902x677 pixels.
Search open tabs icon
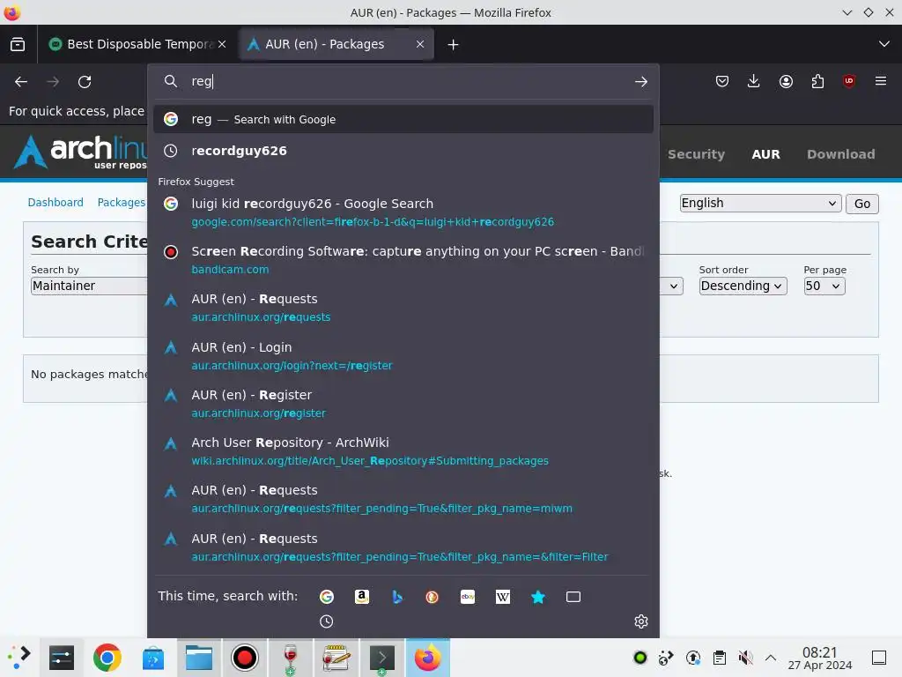573,597
